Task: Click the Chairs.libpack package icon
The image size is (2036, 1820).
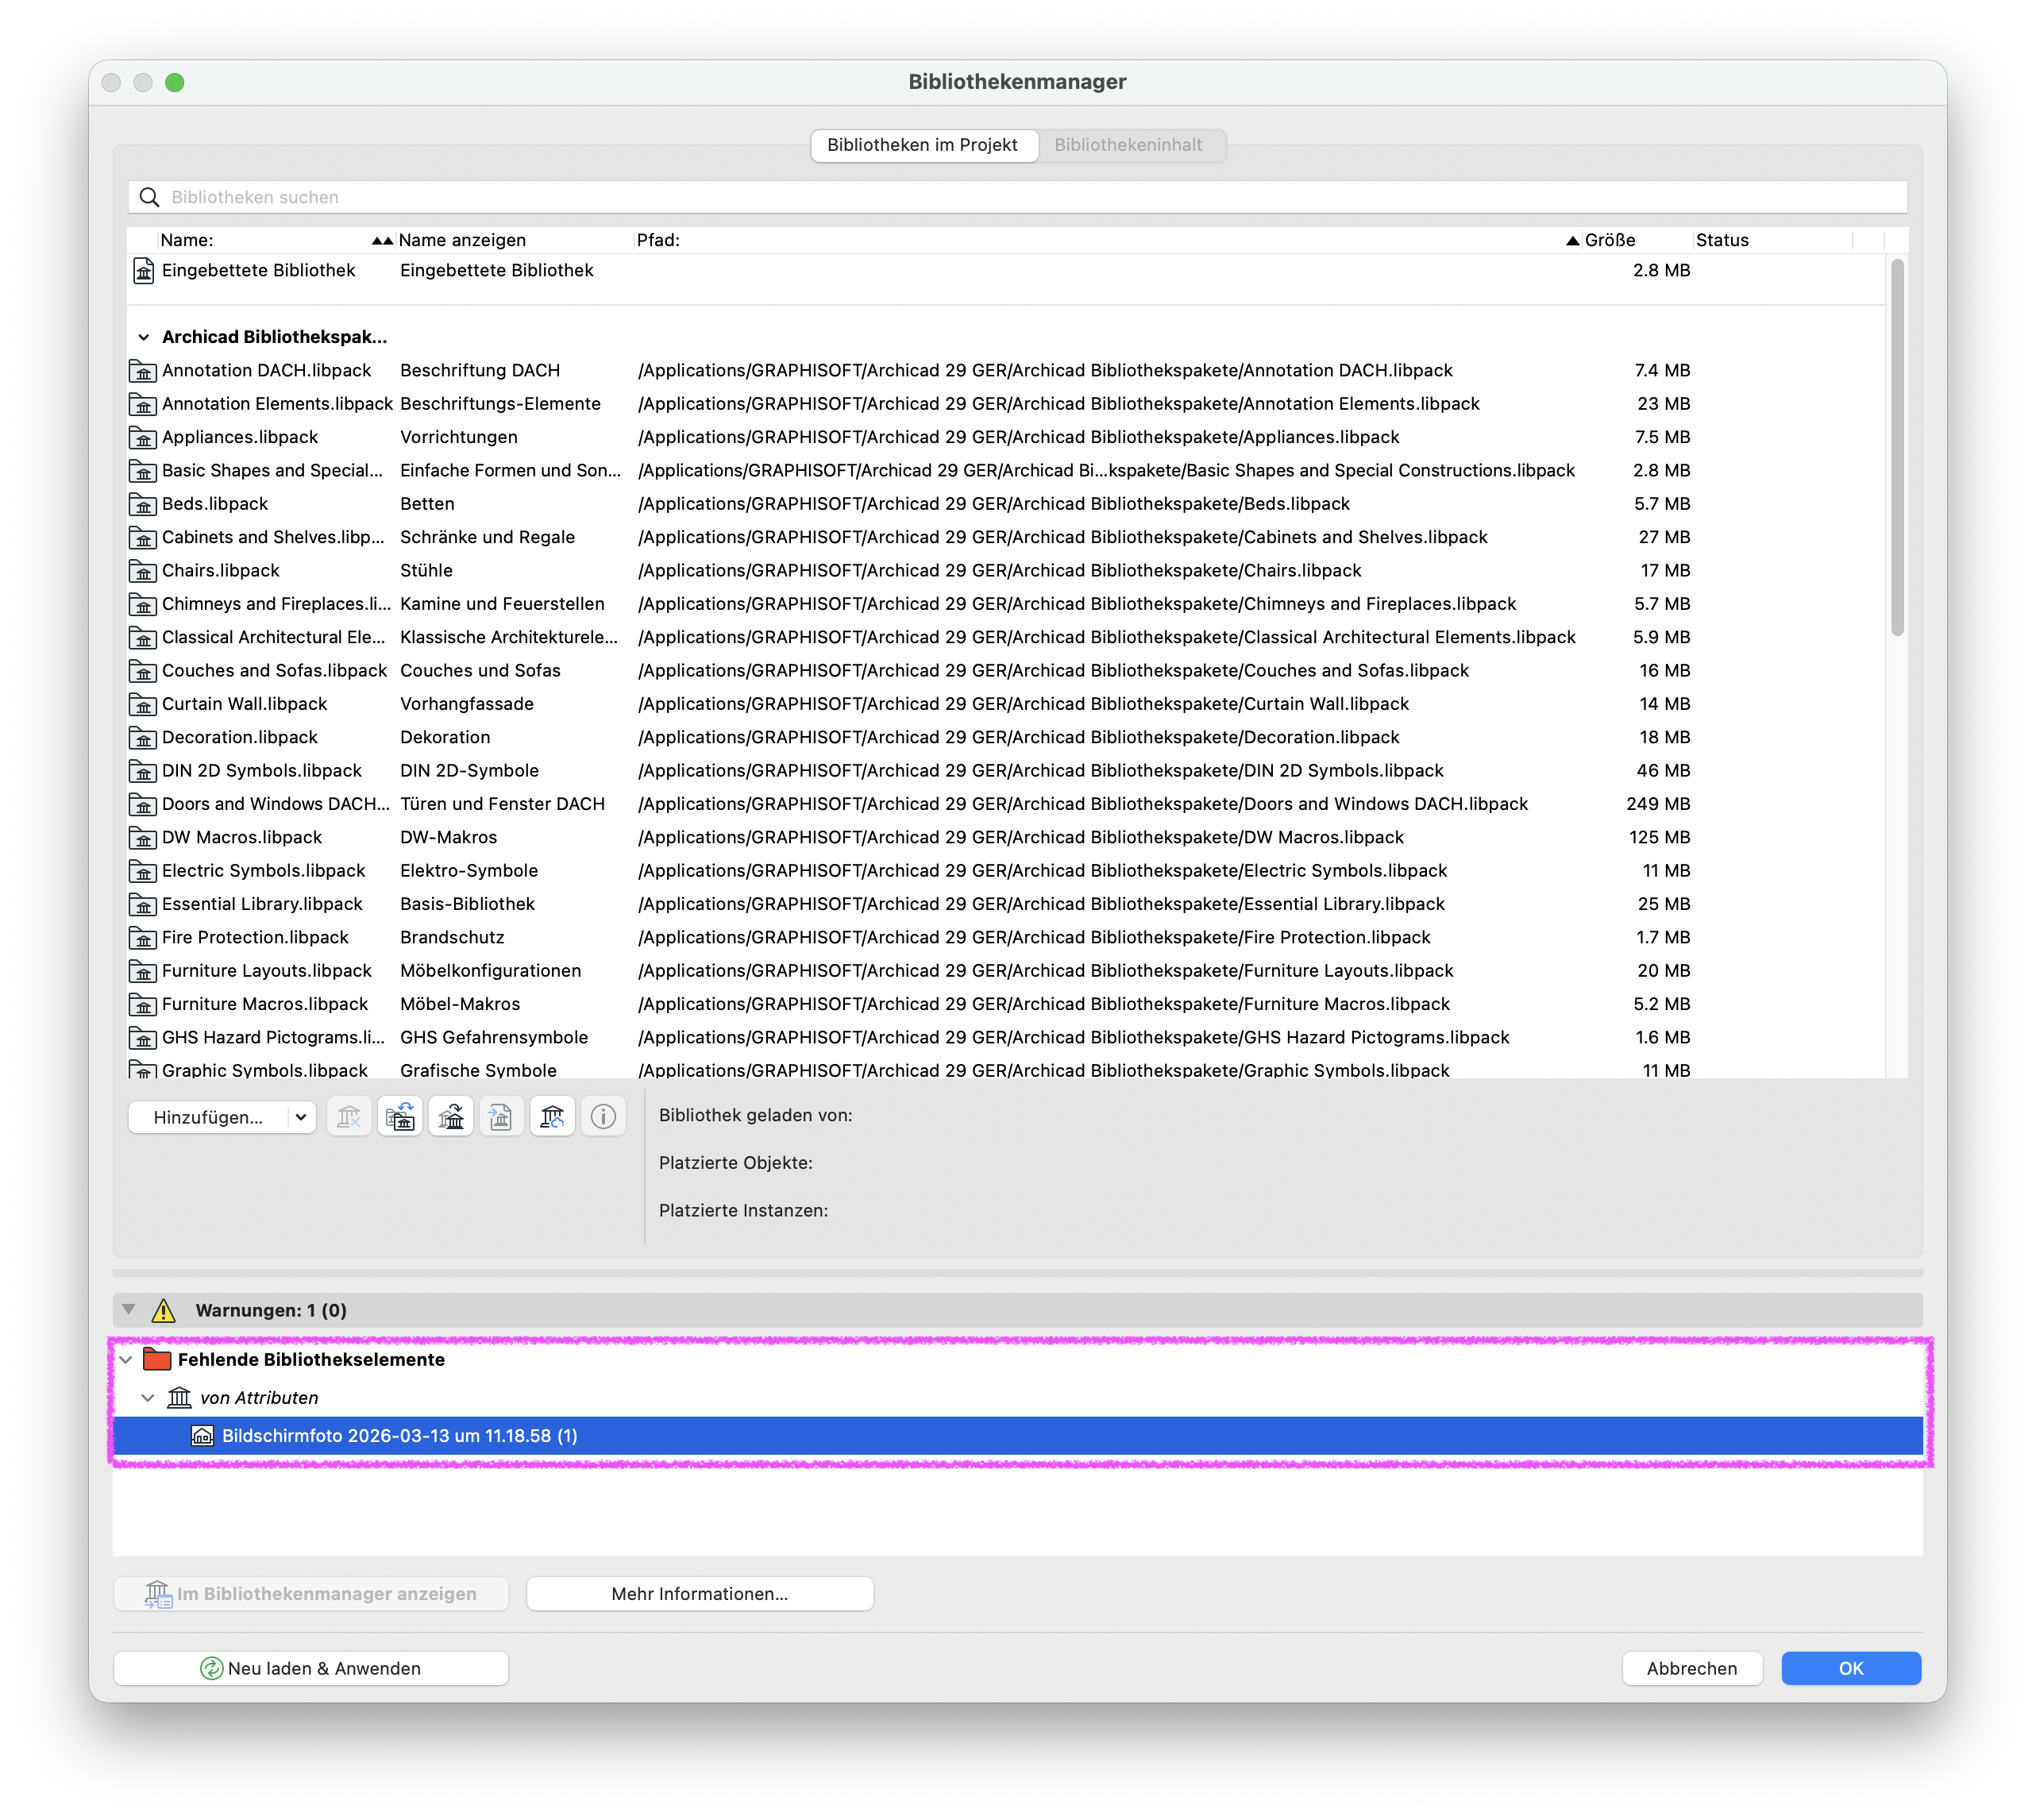Action: [x=143, y=571]
